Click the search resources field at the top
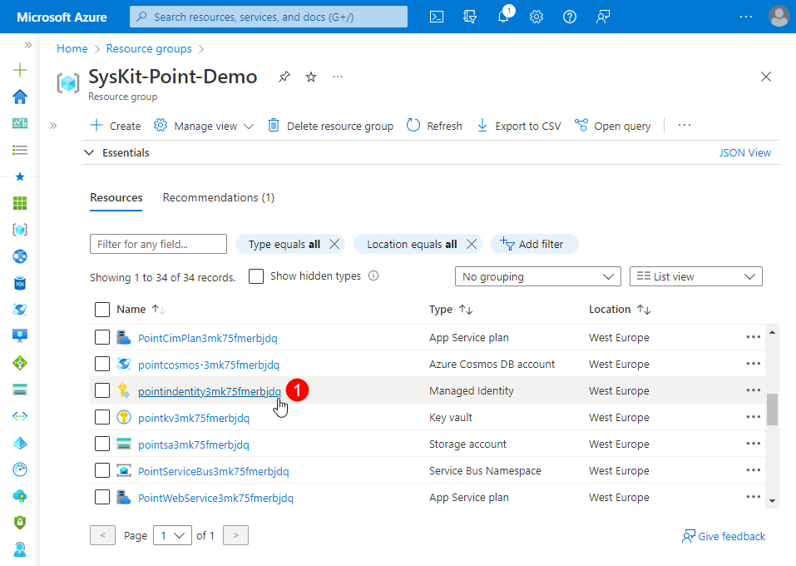This screenshot has height=566, width=796. point(268,16)
